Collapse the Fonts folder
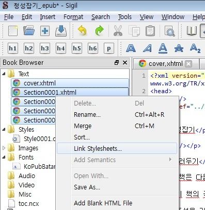Viewport: 205px width, 210px height. pos(4,157)
